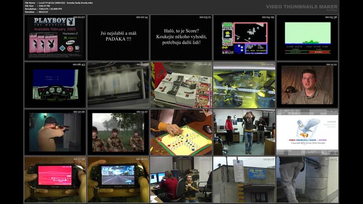This screenshot has width=363, height=204.
Task: Open the 'Haló, to je Score?' thumbnail
Action: 181,37
